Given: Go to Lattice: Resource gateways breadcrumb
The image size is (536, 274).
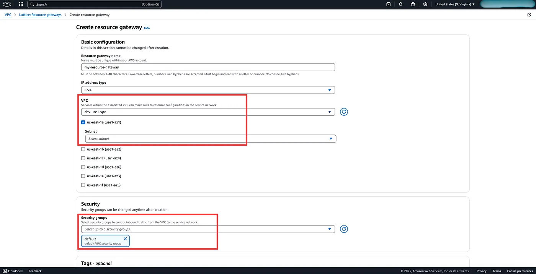Looking at the screenshot, I should pyautogui.click(x=40, y=15).
